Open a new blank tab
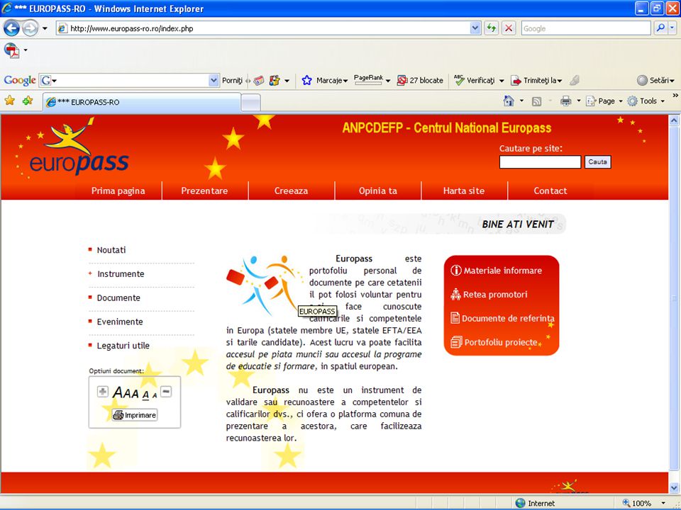Image resolution: width=681 pixels, height=510 pixels. pos(250,103)
